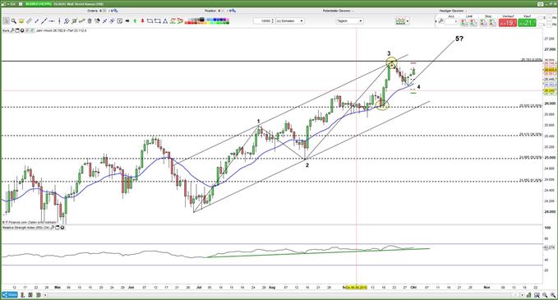Tick the L checkbox in order panel
The image size is (558, 300).
pos(541,24)
